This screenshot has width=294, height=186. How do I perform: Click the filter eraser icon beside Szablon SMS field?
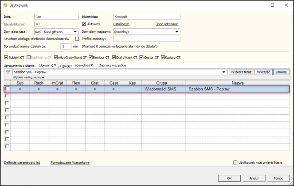8,72
